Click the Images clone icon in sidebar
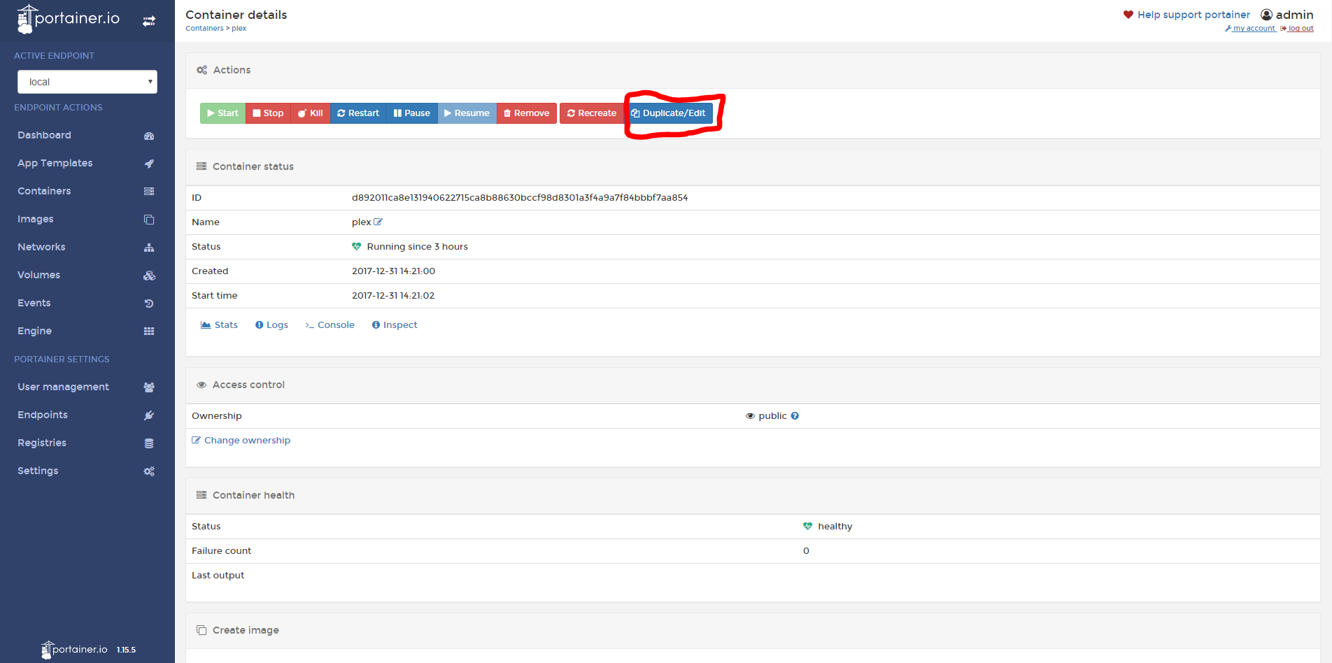Image resolution: width=1332 pixels, height=663 pixels. click(149, 220)
